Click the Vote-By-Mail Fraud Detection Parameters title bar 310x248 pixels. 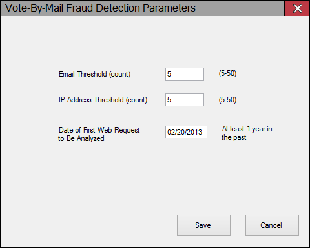click(x=142, y=8)
